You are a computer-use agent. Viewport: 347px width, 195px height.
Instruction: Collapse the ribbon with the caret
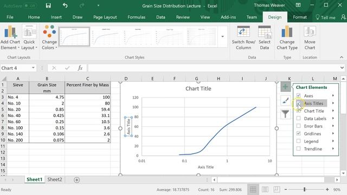click(x=342, y=57)
